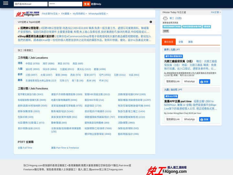Click the 樓宇/物业管理/保安 blue tag
The image size is (233, 175).
(x=173, y=56)
